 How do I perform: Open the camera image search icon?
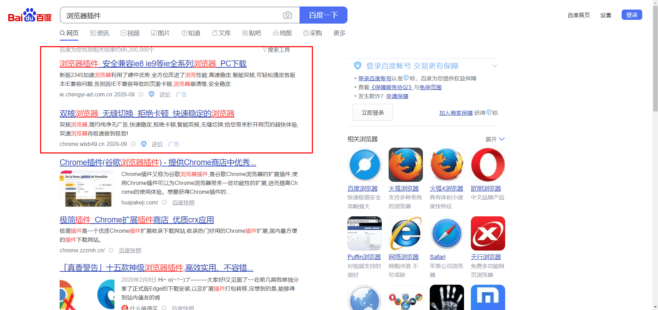(288, 15)
